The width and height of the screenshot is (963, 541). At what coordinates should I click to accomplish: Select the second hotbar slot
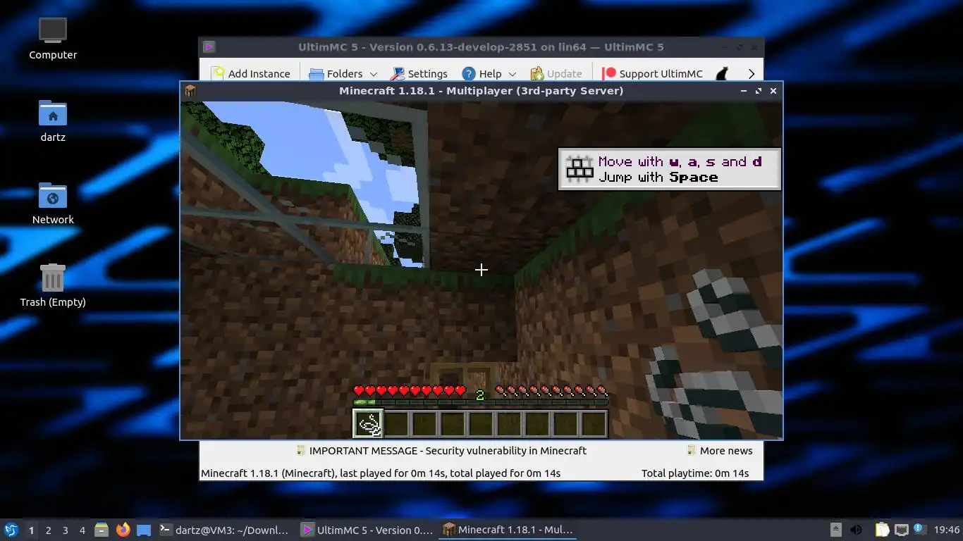[396, 424]
